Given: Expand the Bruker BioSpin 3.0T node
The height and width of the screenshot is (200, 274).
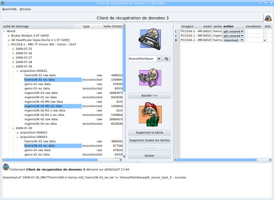Looking at the screenshot, I should [9, 36].
